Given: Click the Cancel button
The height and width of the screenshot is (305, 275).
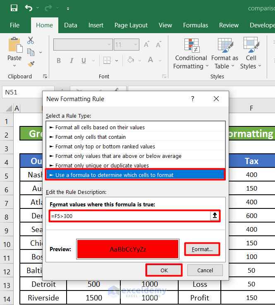Looking at the screenshot, I should click(205, 270).
